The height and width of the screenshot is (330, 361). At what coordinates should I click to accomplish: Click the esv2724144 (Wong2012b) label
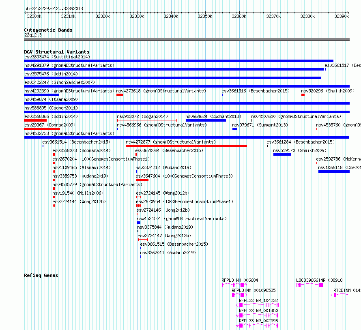pos(79,201)
